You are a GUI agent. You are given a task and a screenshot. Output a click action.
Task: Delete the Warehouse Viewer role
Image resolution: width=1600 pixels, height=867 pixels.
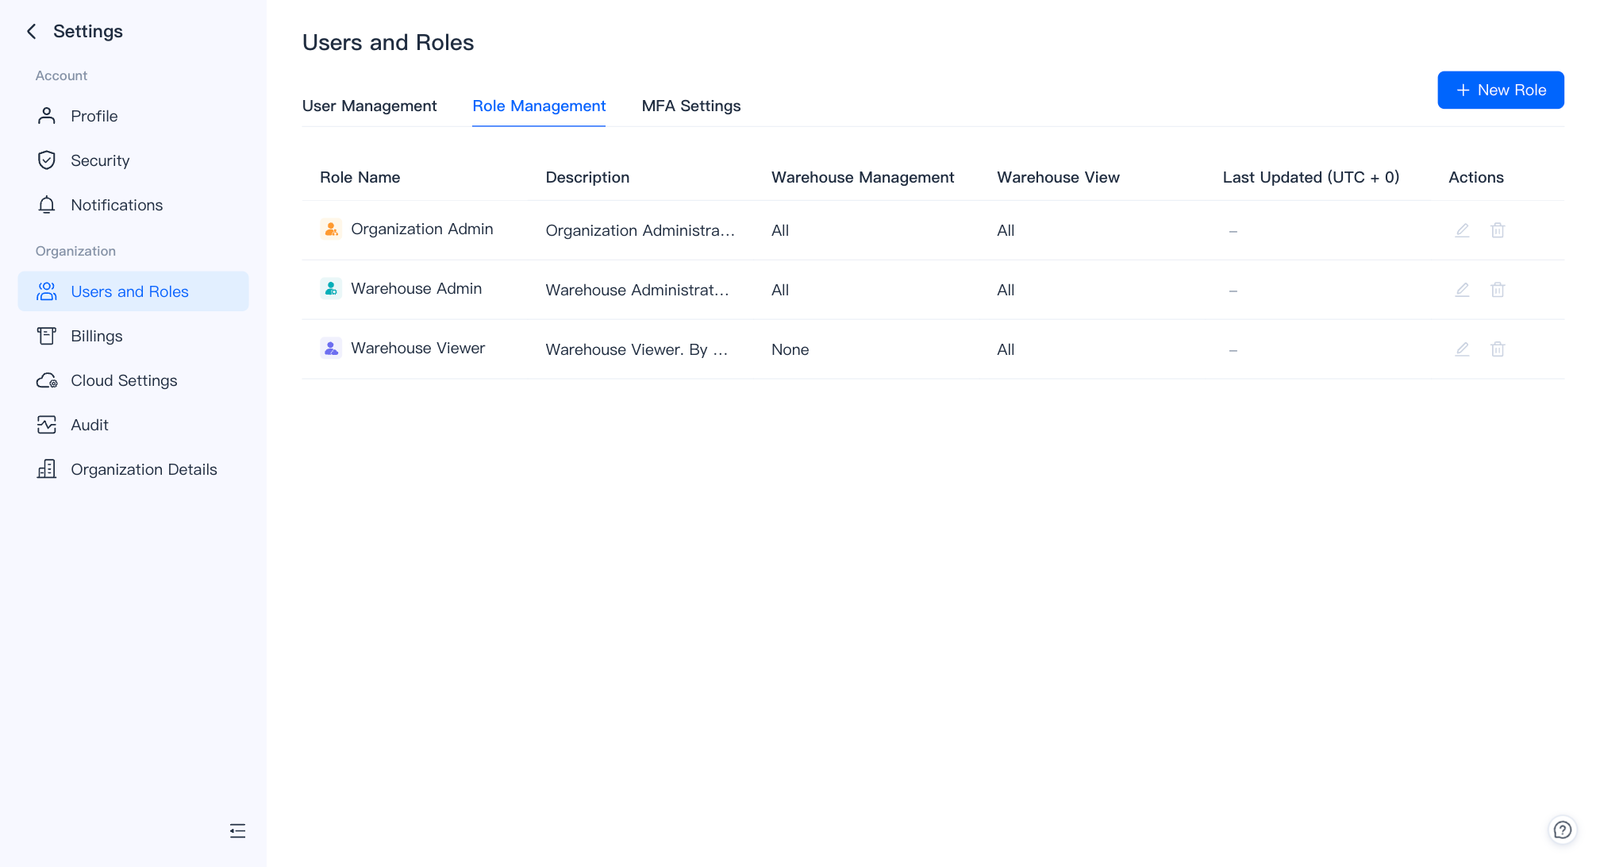(x=1498, y=349)
